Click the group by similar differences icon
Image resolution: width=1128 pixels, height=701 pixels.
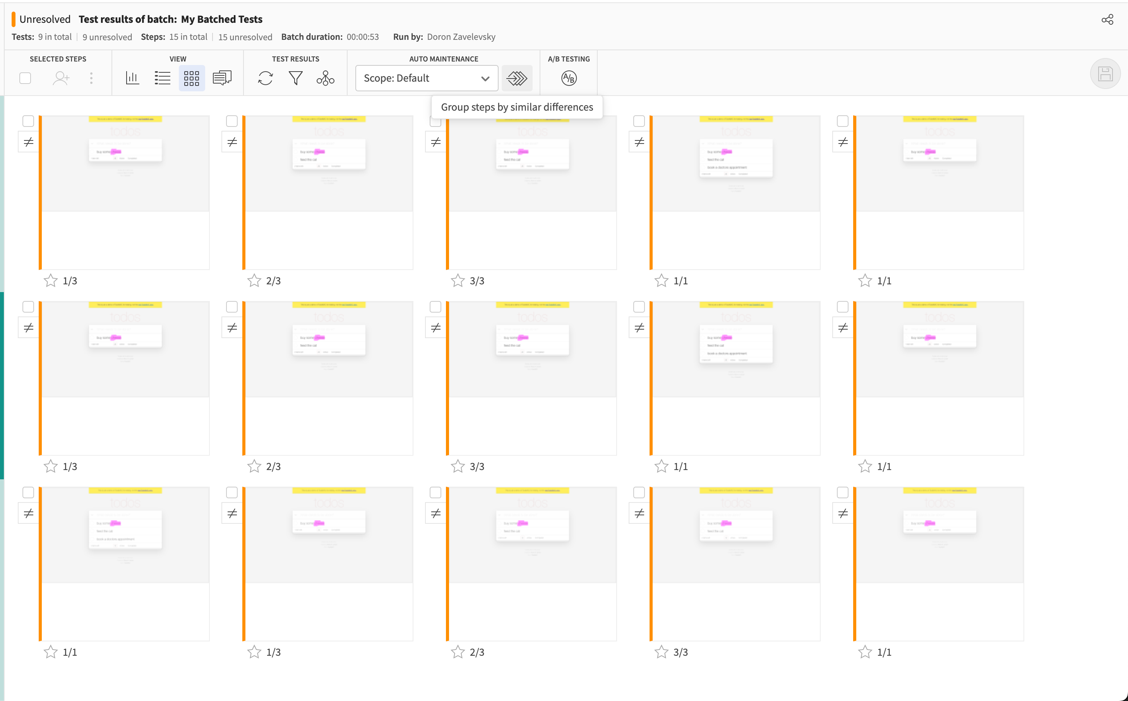[x=517, y=78]
